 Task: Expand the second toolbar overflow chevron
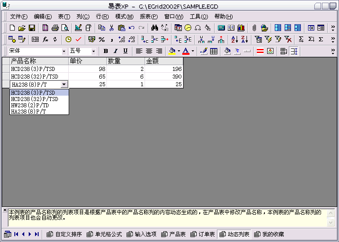tap(333, 40)
